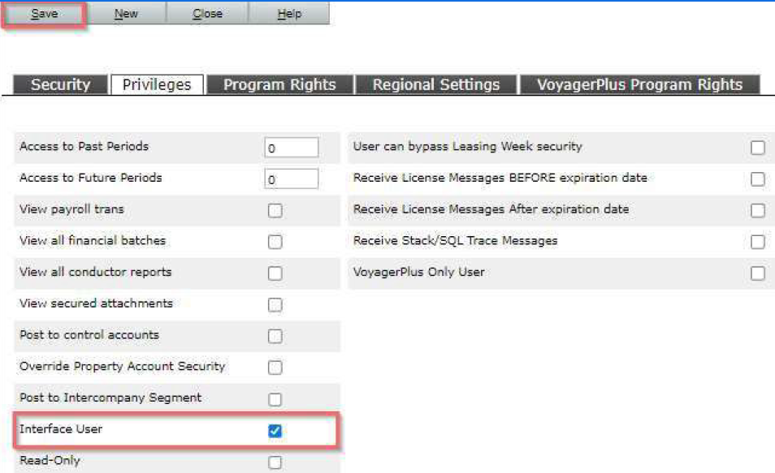Enable the Read-Only checkbox
Viewport: 775px width, 473px height.
pyautogui.click(x=275, y=462)
